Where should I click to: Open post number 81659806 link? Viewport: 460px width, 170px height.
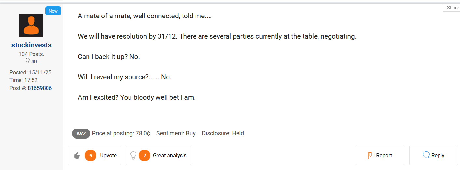pos(40,88)
